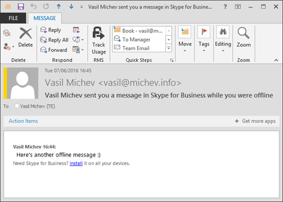Open the FILE tab
This screenshot has height=202, width=283.
click(13, 18)
